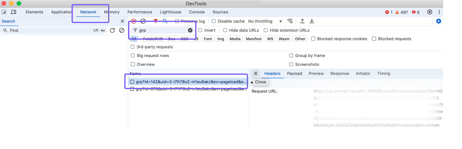This screenshot has width=462, height=149.
Task: Open blue Network settings gear
Action: tap(438, 21)
